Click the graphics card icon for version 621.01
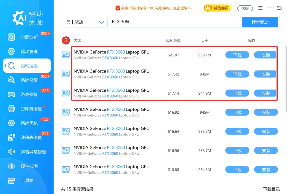Screen dimensions: 287x194 65,55
